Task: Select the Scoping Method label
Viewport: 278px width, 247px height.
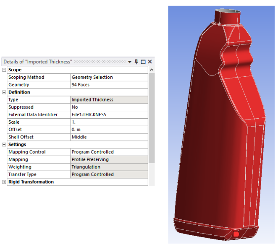Action: pos(26,78)
